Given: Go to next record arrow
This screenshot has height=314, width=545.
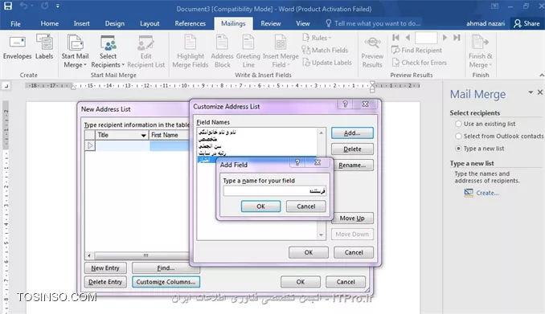Looking at the screenshot, I should click(445, 38).
